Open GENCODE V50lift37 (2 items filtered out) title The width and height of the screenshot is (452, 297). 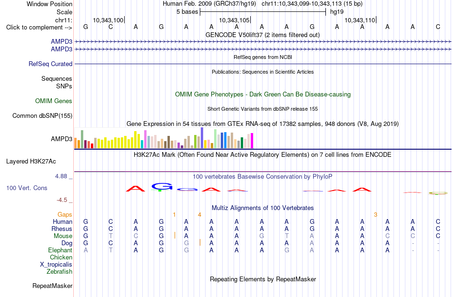pos(263,35)
